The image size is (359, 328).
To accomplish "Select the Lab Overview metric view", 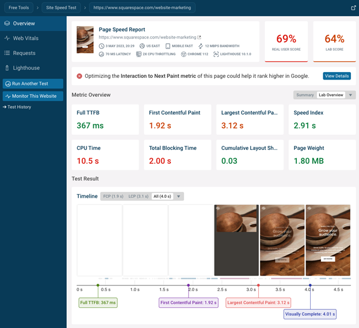I will click(x=331, y=95).
